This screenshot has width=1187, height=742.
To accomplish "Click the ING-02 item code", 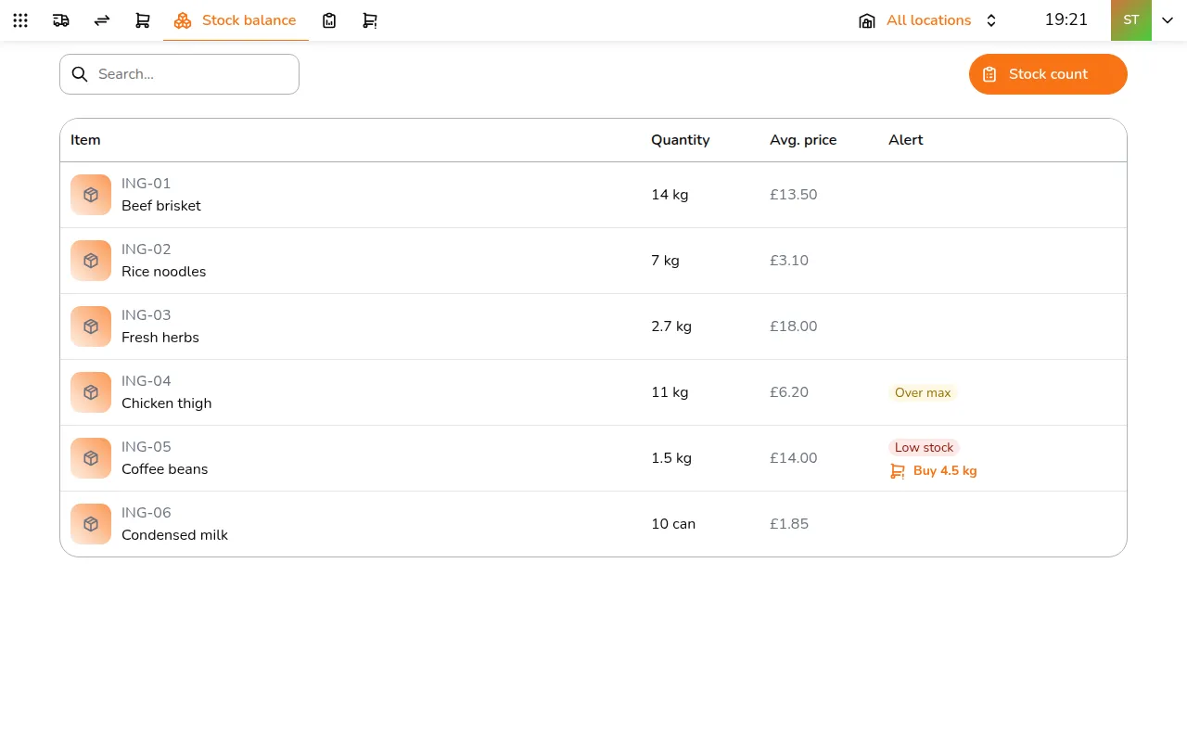I will point(147,249).
